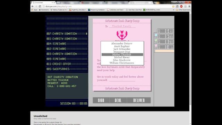Open the Chrome hamburger menu
Image resolution: width=222 pixels, height=125 pixels.
pos(189,6)
